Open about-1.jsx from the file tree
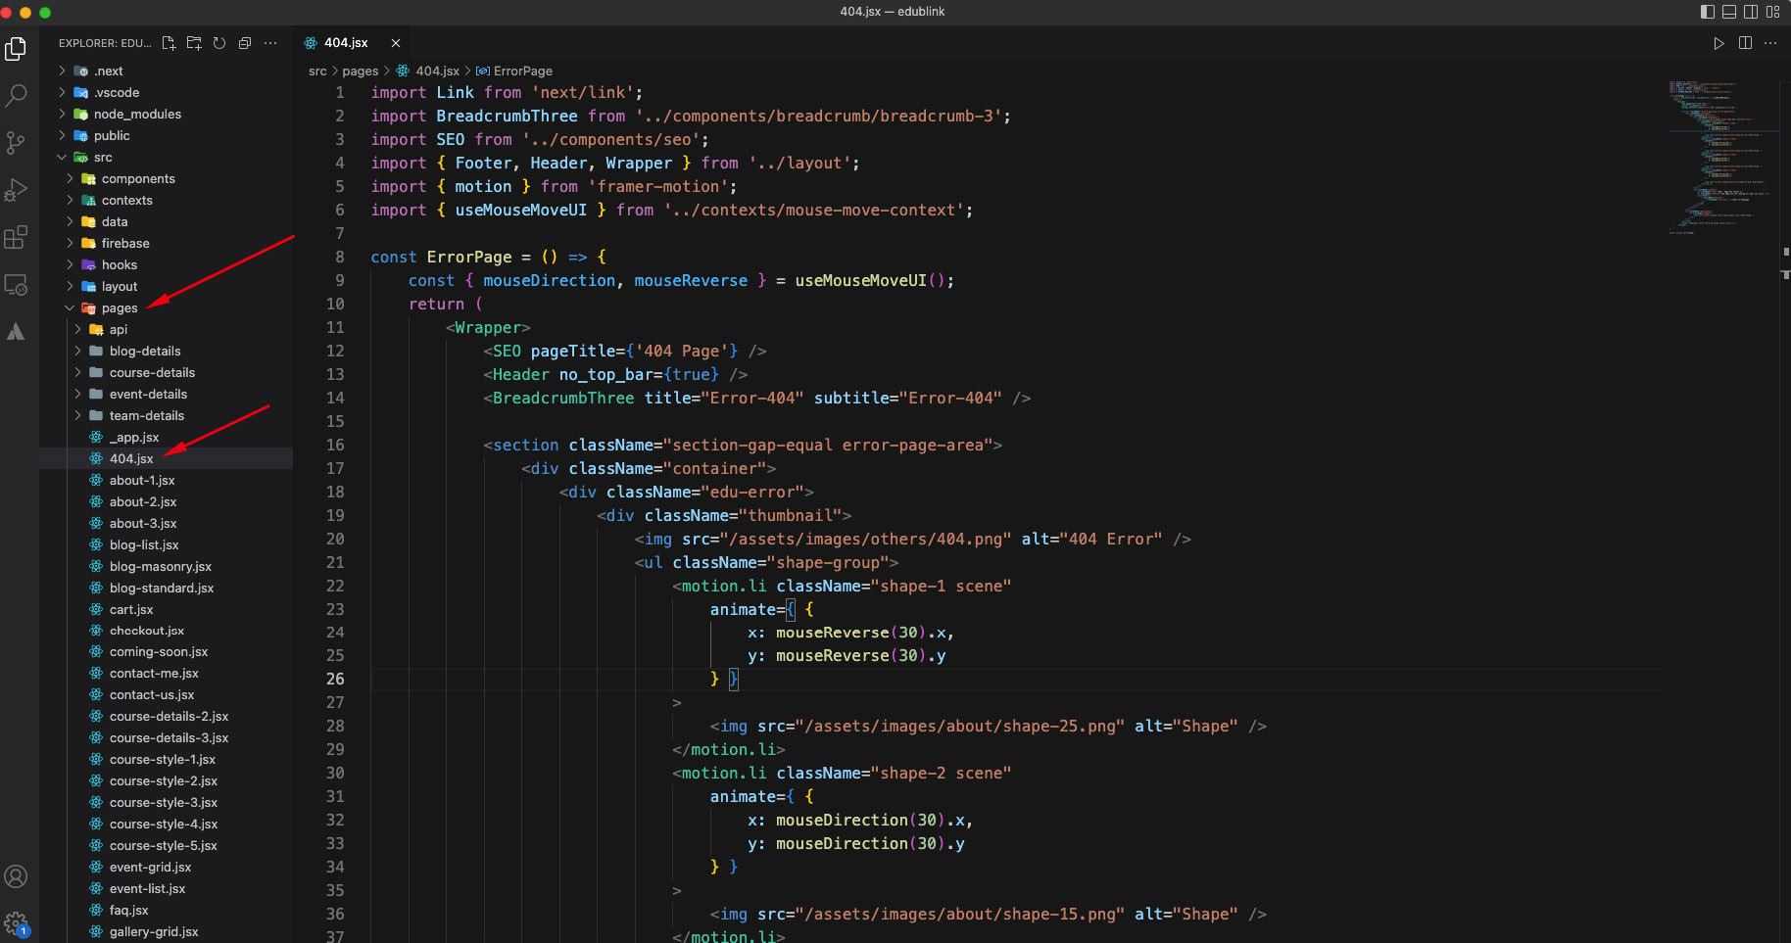Image resolution: width=1791 pixels, height=943 pixels. [x=142, y=481]
